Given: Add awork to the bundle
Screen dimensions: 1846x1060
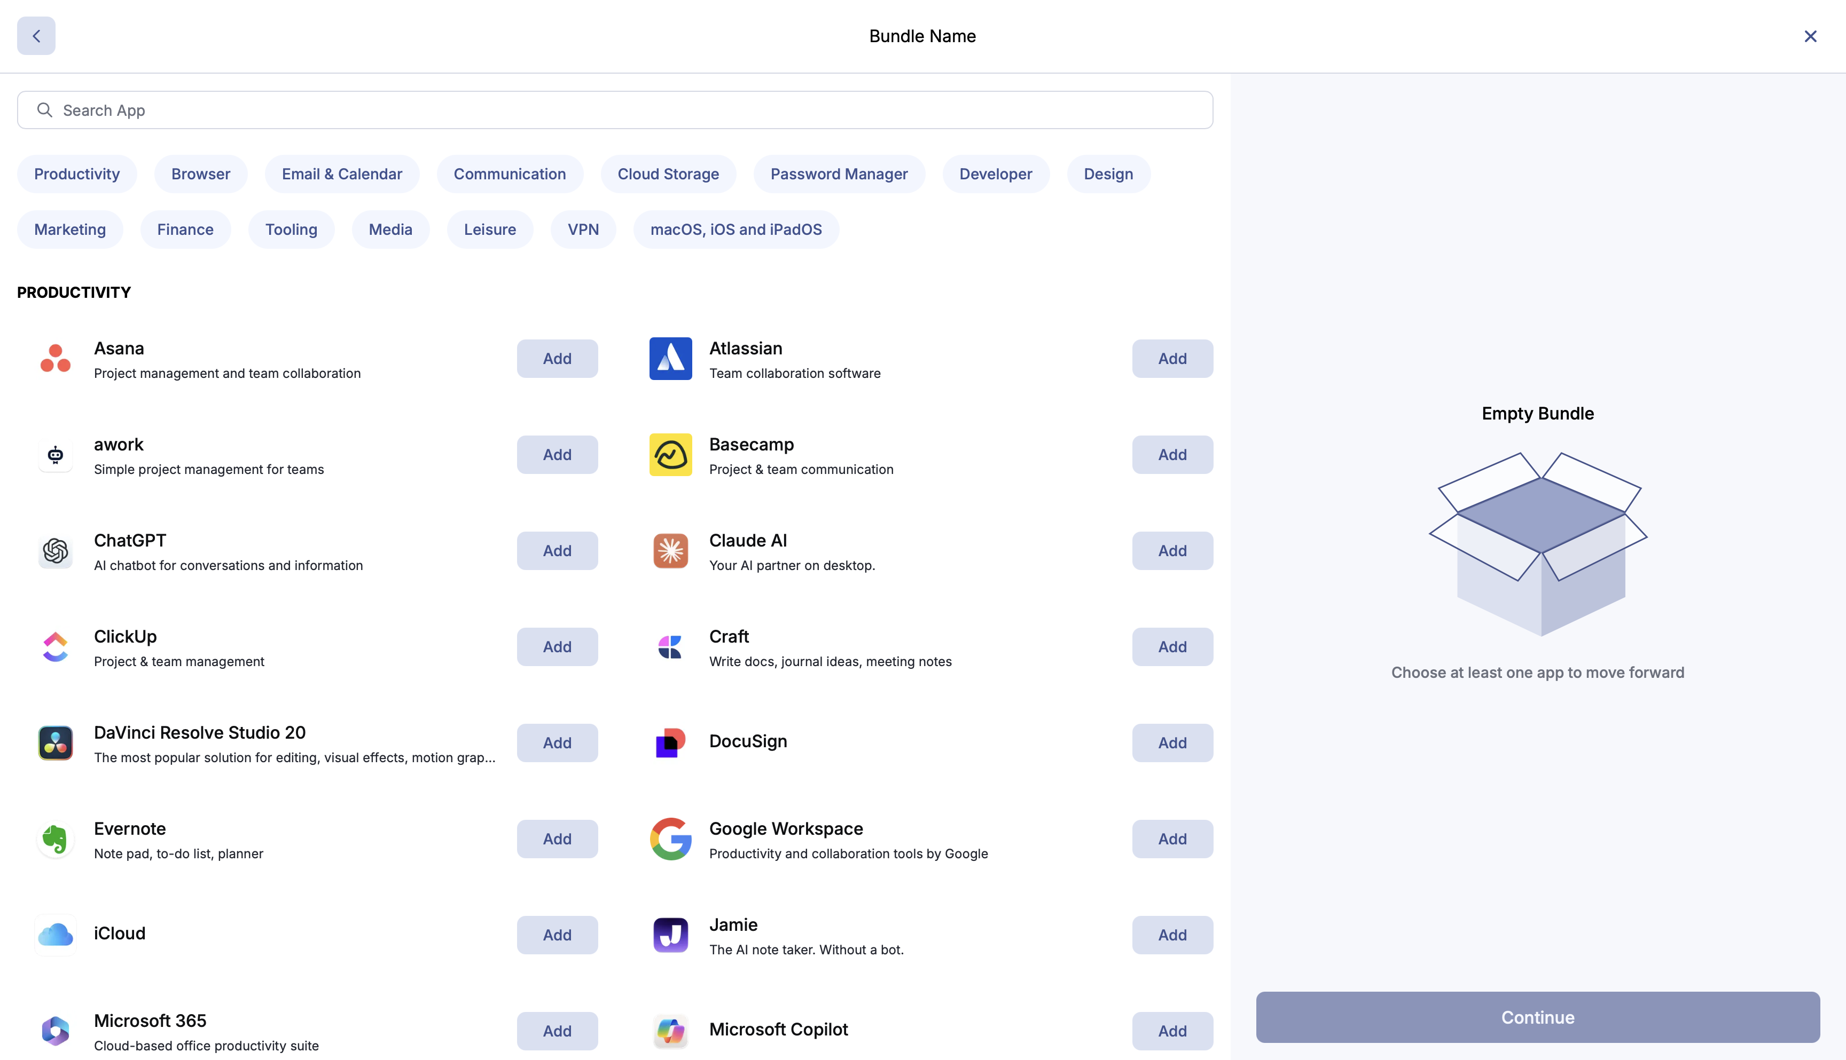Looking at the screenshot, I should coord(557,454).
